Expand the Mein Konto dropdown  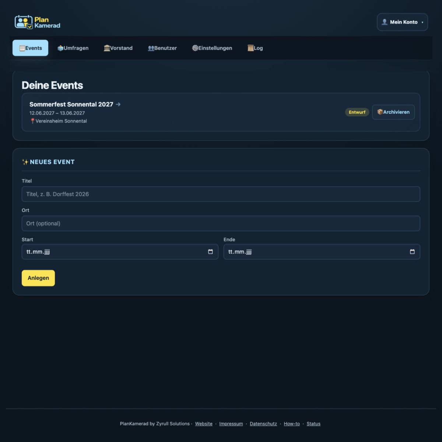pos(402,22)
